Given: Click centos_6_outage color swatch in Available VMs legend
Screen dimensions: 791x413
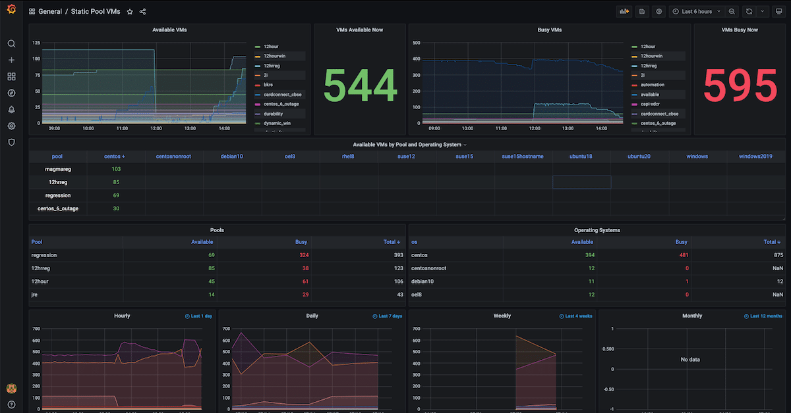Looking at the screenshot, I should [x=258, y=105].
